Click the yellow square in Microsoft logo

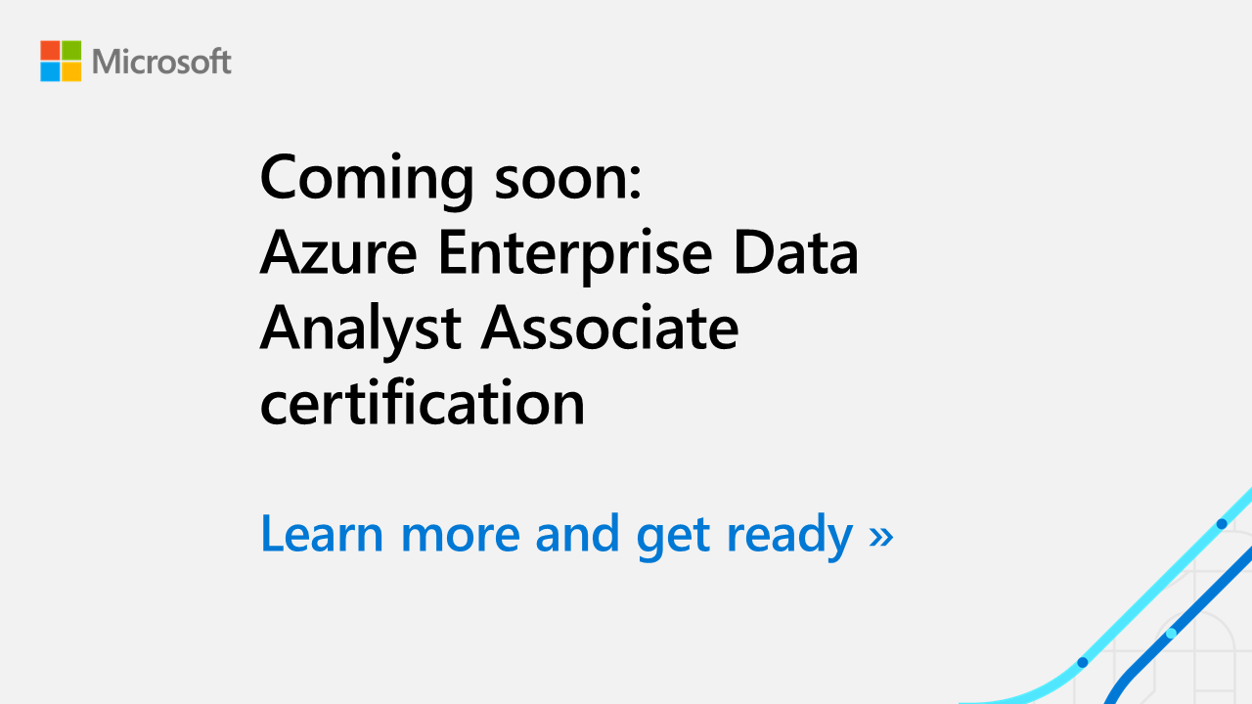[x=71, y=71]
